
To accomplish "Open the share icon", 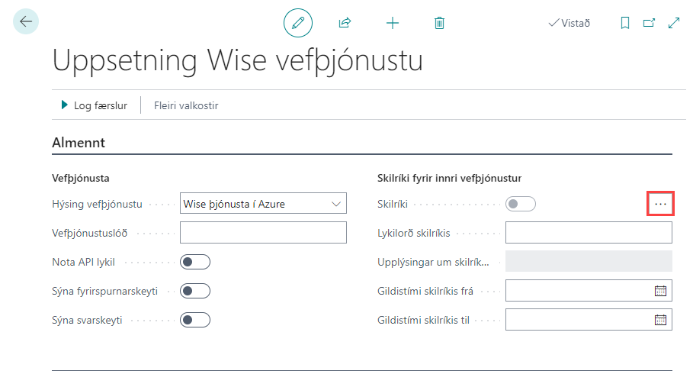I will pos(345,23).
